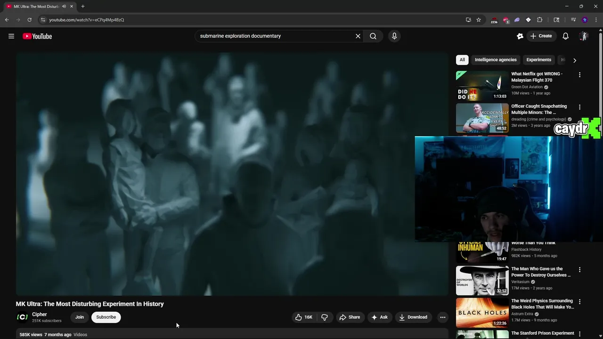
Task: Open a new browser tab
Action: point(83,7)
